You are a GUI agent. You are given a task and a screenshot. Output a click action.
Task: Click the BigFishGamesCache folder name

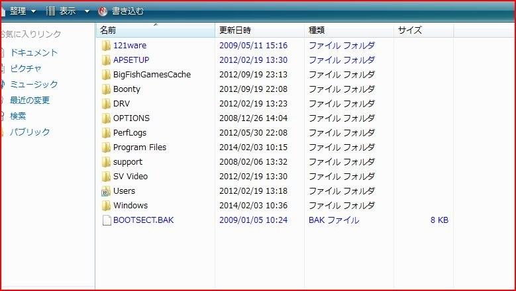[152, 75]
